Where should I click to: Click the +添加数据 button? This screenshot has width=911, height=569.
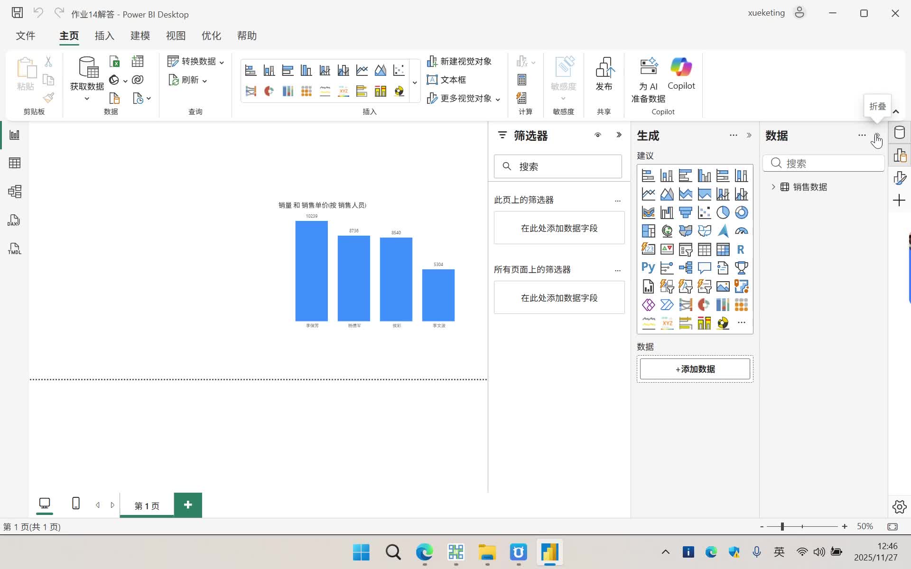695,369
